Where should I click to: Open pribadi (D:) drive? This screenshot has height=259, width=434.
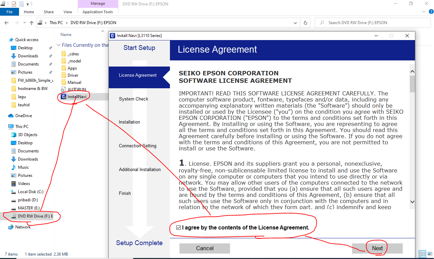point(28,200)
